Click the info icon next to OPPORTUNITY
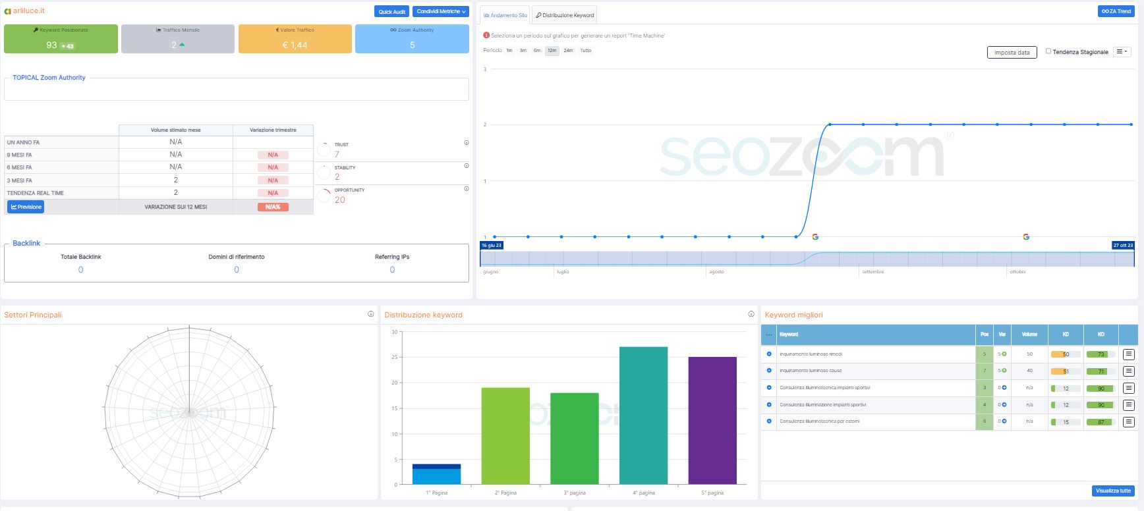 tap(467, 189)
